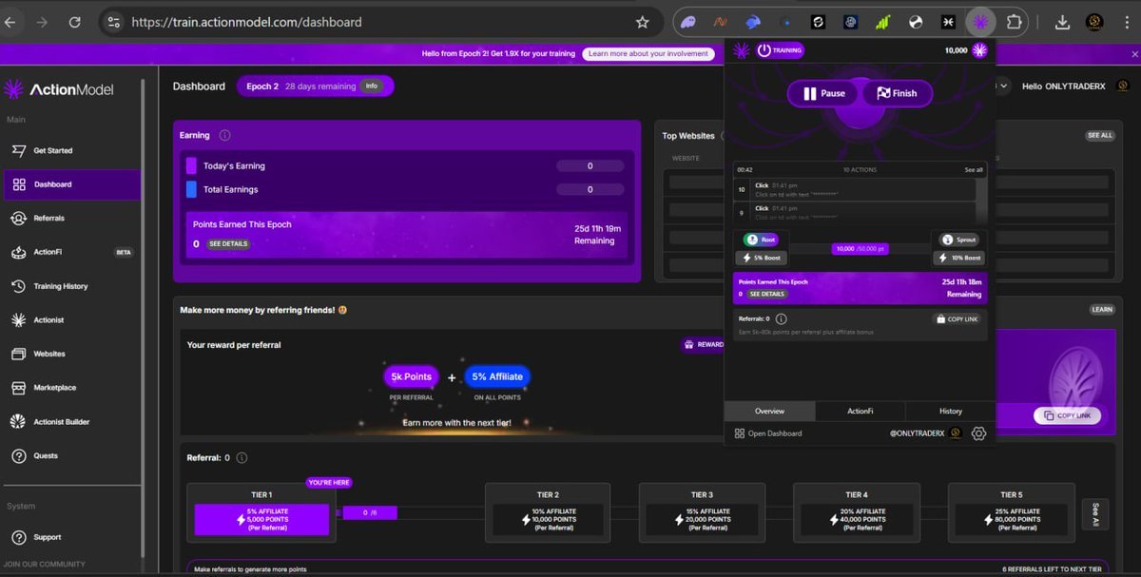Switch to the History tab
Screen dimensions: 1141x577
(950, 412)
